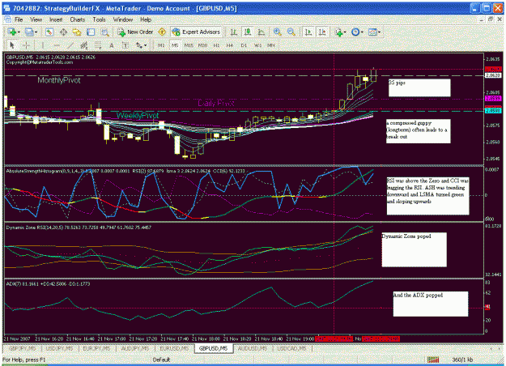Open the Navigator panel icon
Image resolution: width=506 pixels, height=366 pixels.
(77, 32)
